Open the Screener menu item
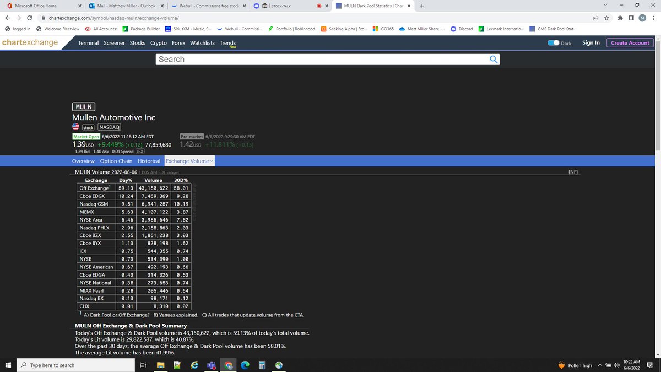The image size is (661, 372). 114,42
